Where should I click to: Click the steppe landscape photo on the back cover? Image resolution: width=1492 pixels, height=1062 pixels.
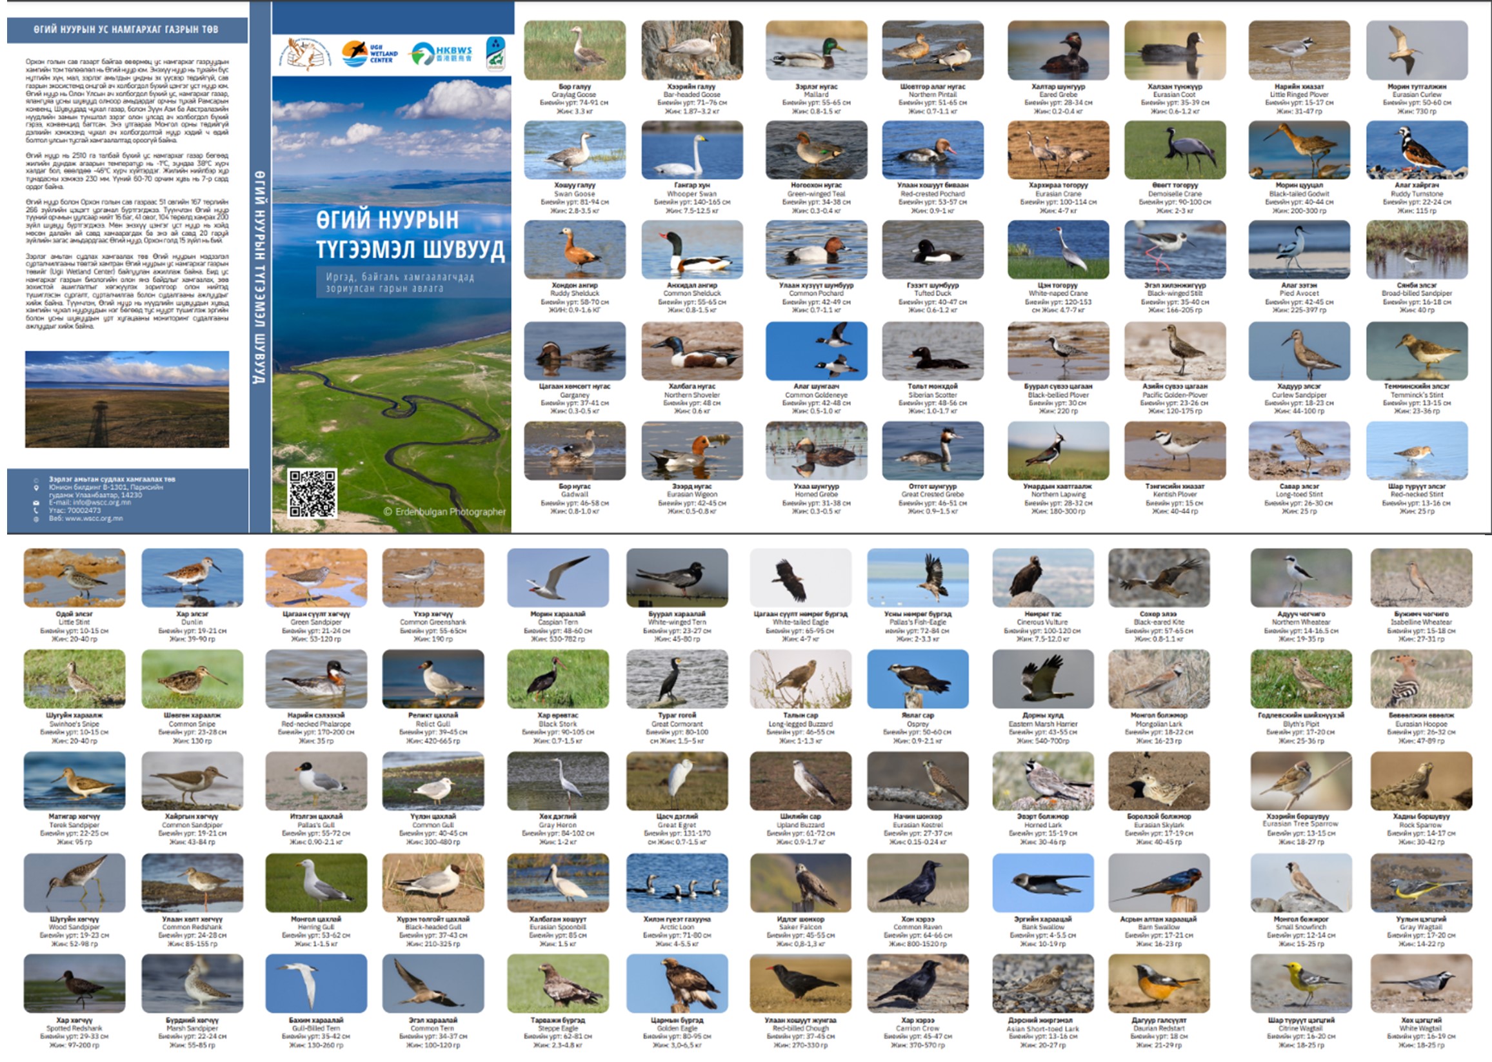[127, 399]
